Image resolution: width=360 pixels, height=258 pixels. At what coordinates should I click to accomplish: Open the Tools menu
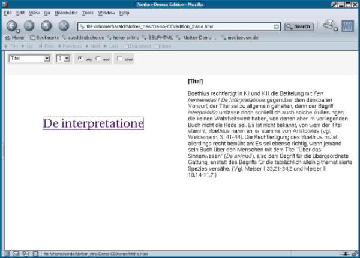click(x=88, y=13)
